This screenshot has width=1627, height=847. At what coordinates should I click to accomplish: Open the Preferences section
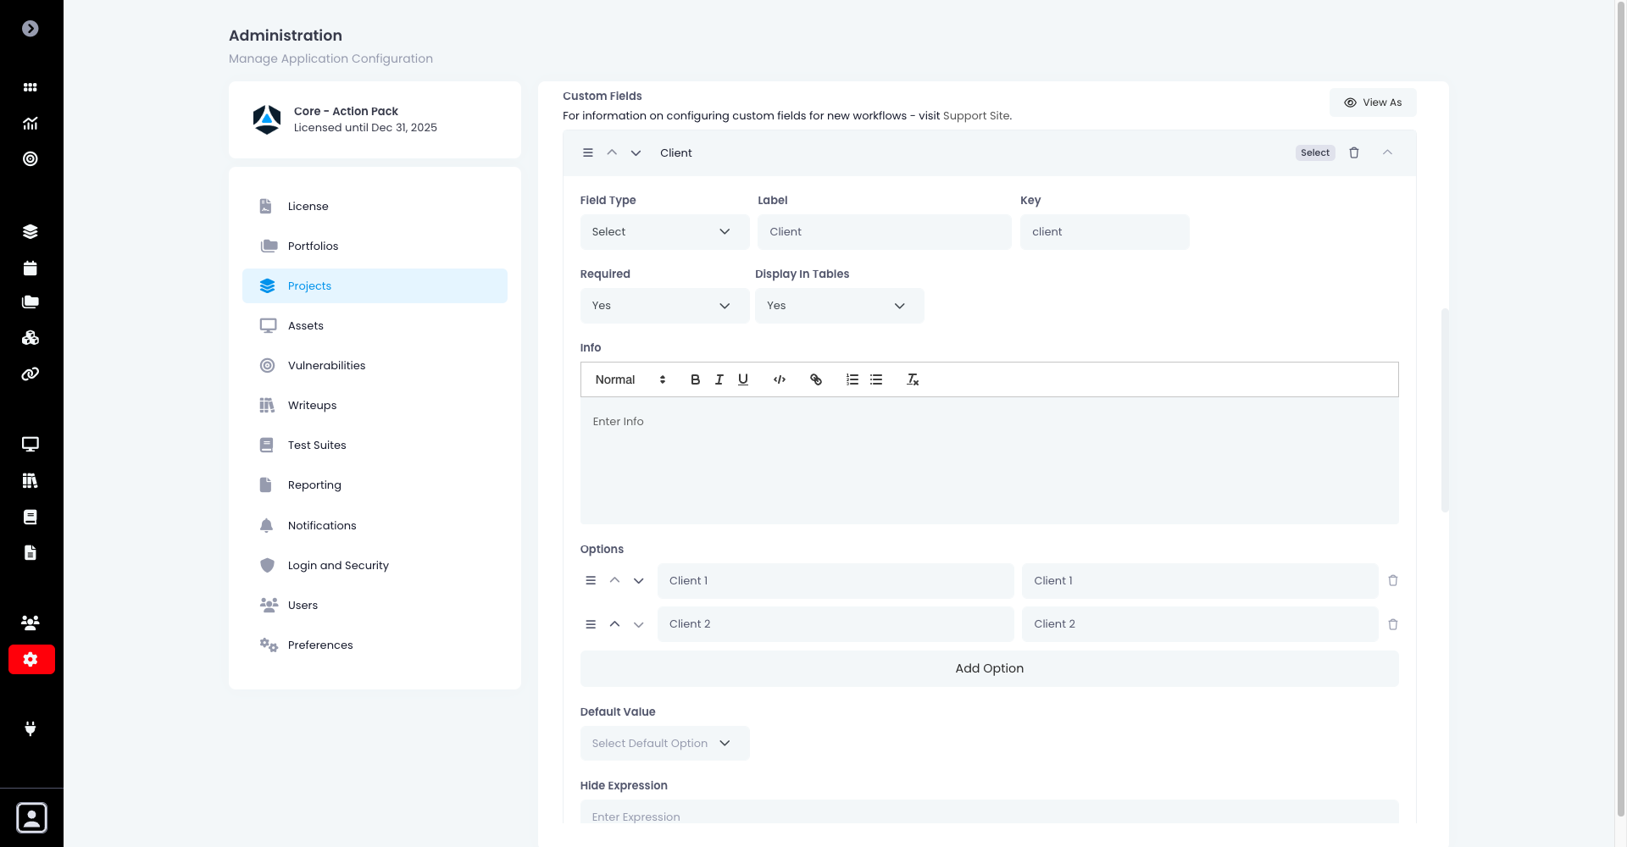[x=319, y=645]
